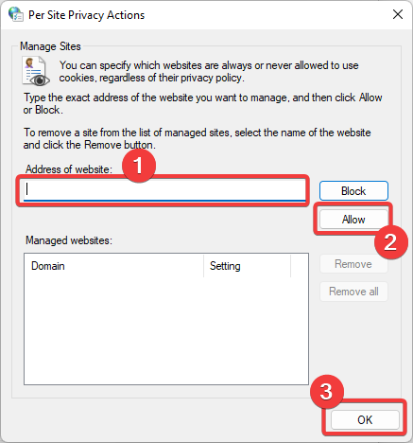Screen dimensions: 413x443
Task: Click the empty Managed websites list area
Action: coord(166,330)
